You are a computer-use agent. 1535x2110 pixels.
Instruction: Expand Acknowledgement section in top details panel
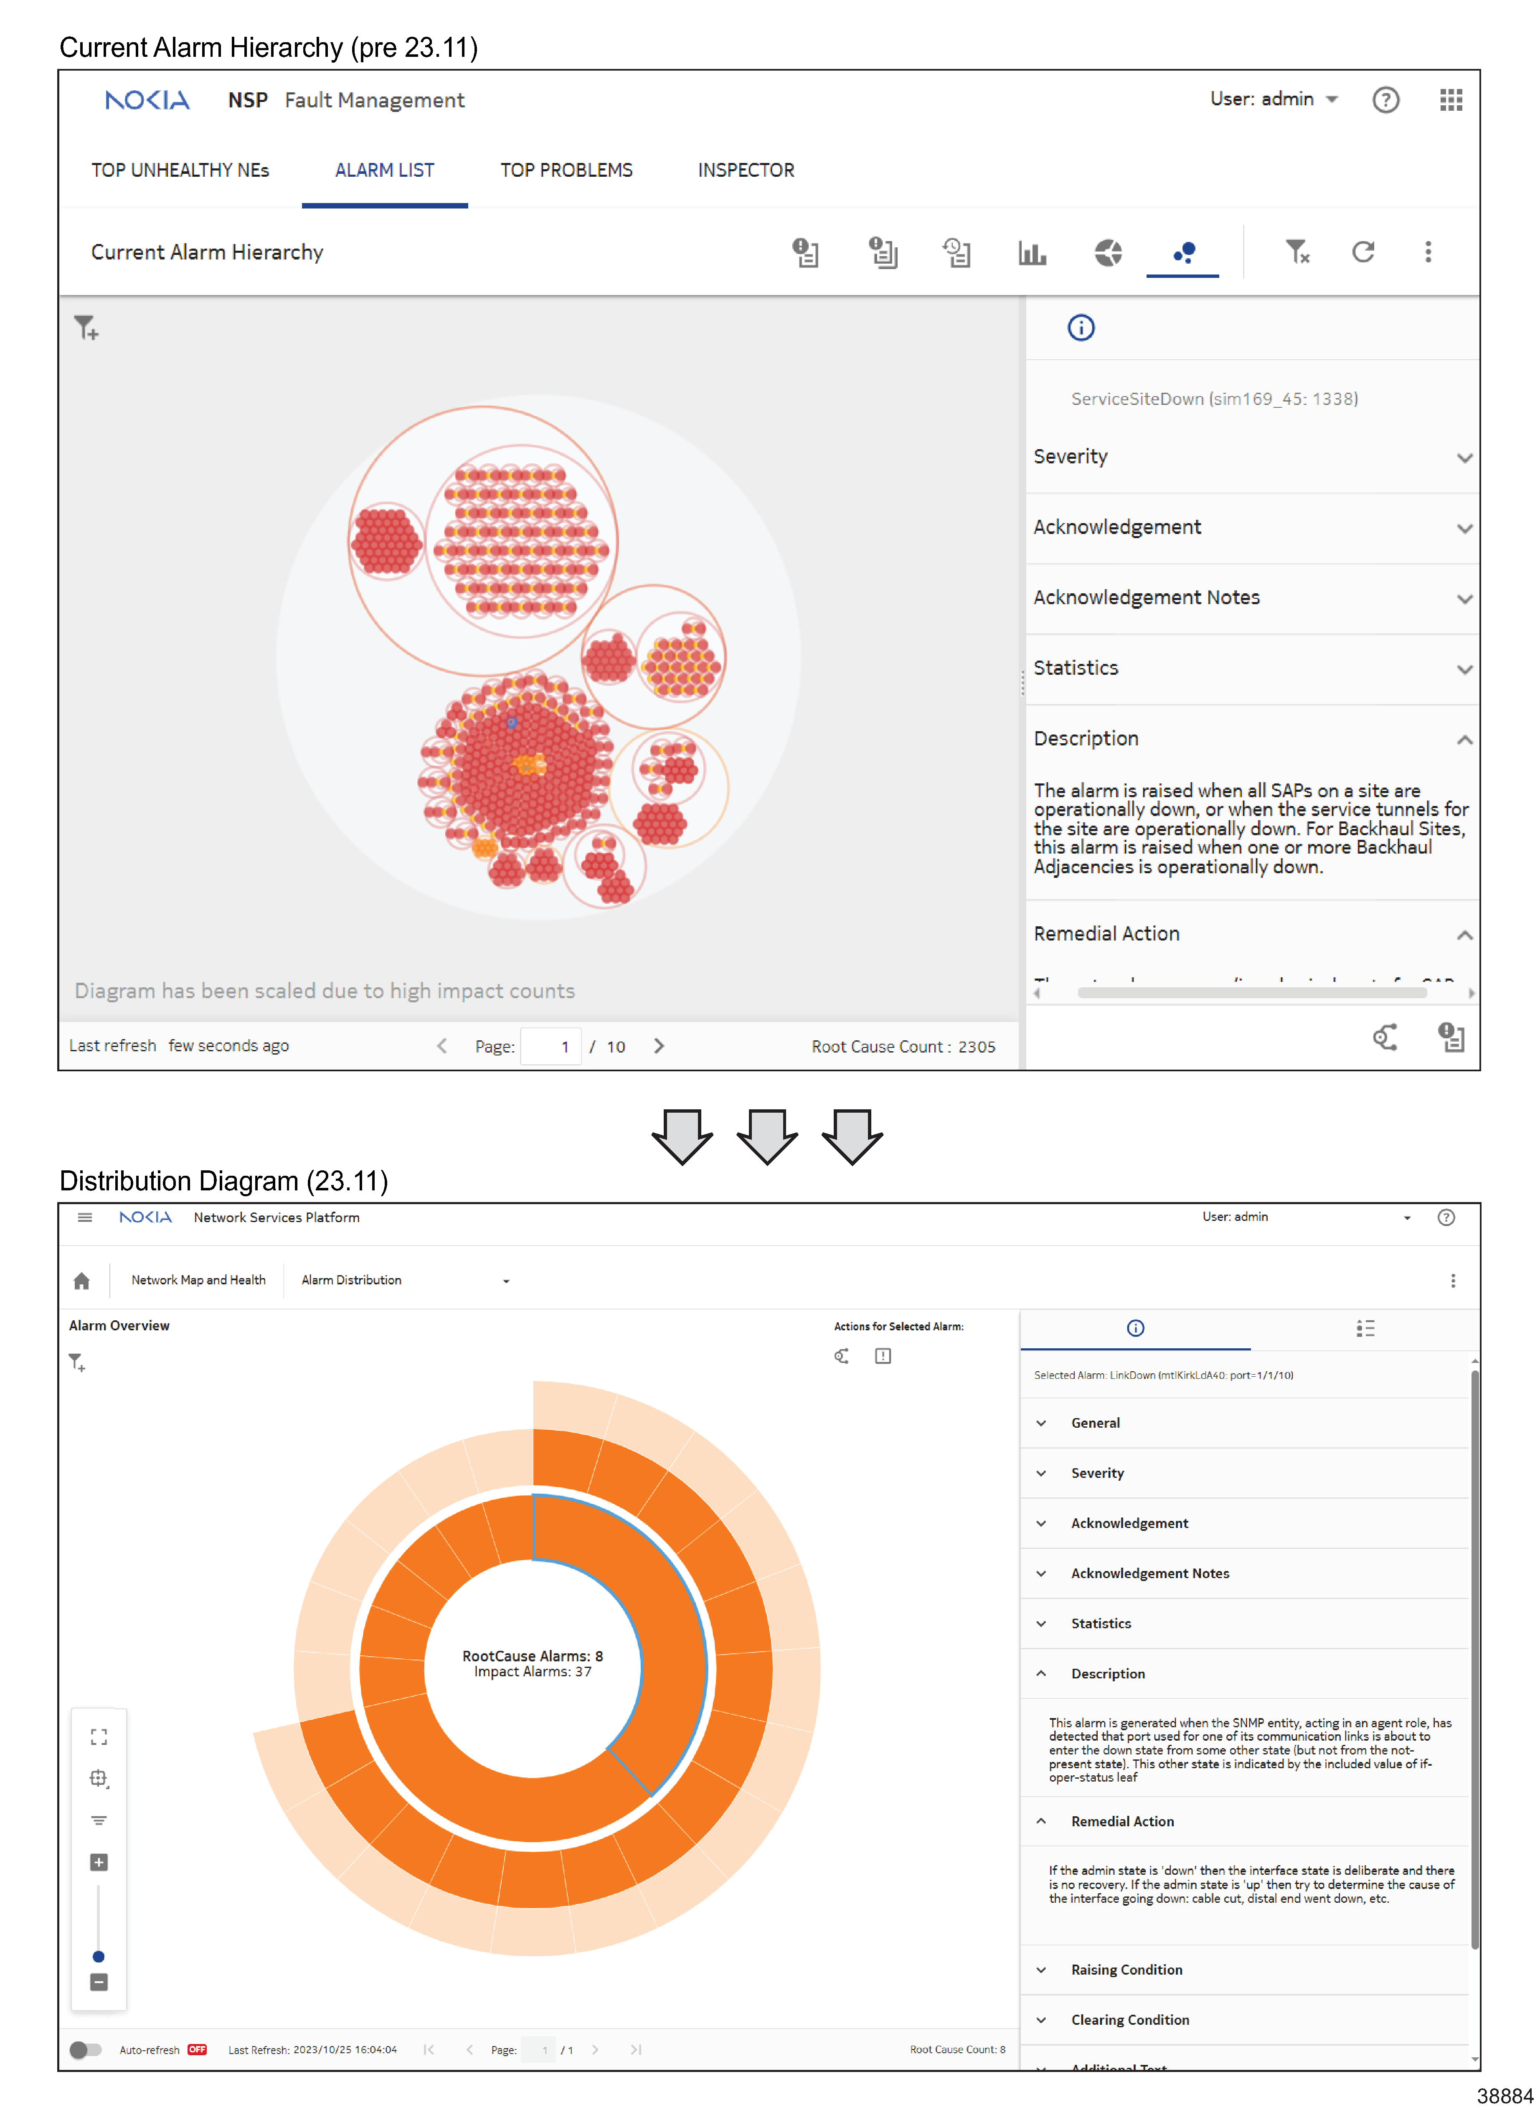pos(1251,527)
